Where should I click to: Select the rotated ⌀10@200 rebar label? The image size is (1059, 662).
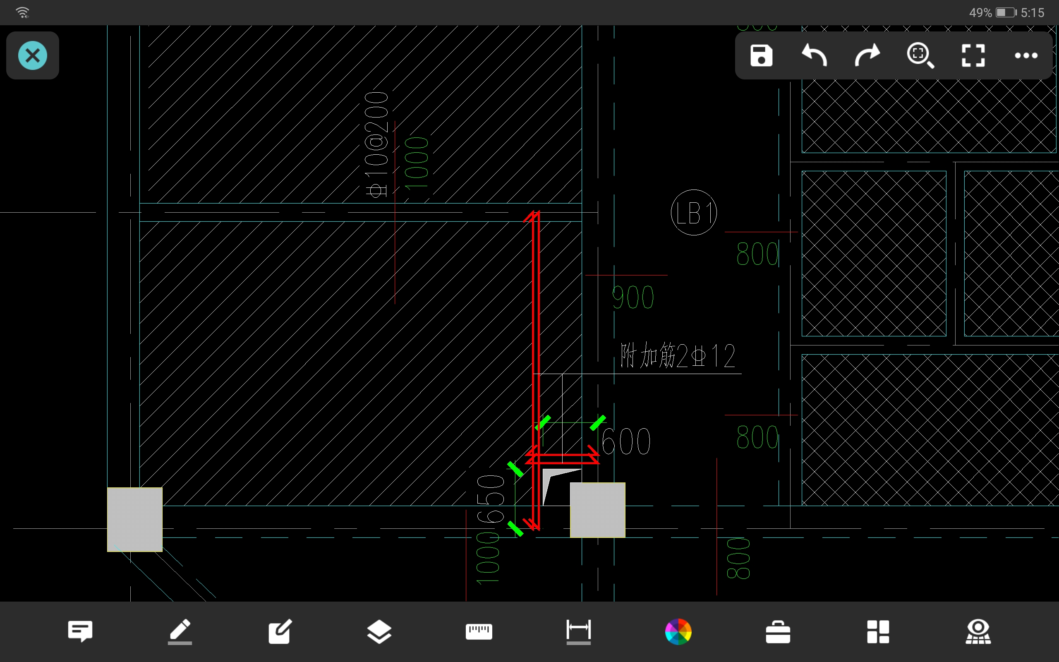[x=376, y=144]
